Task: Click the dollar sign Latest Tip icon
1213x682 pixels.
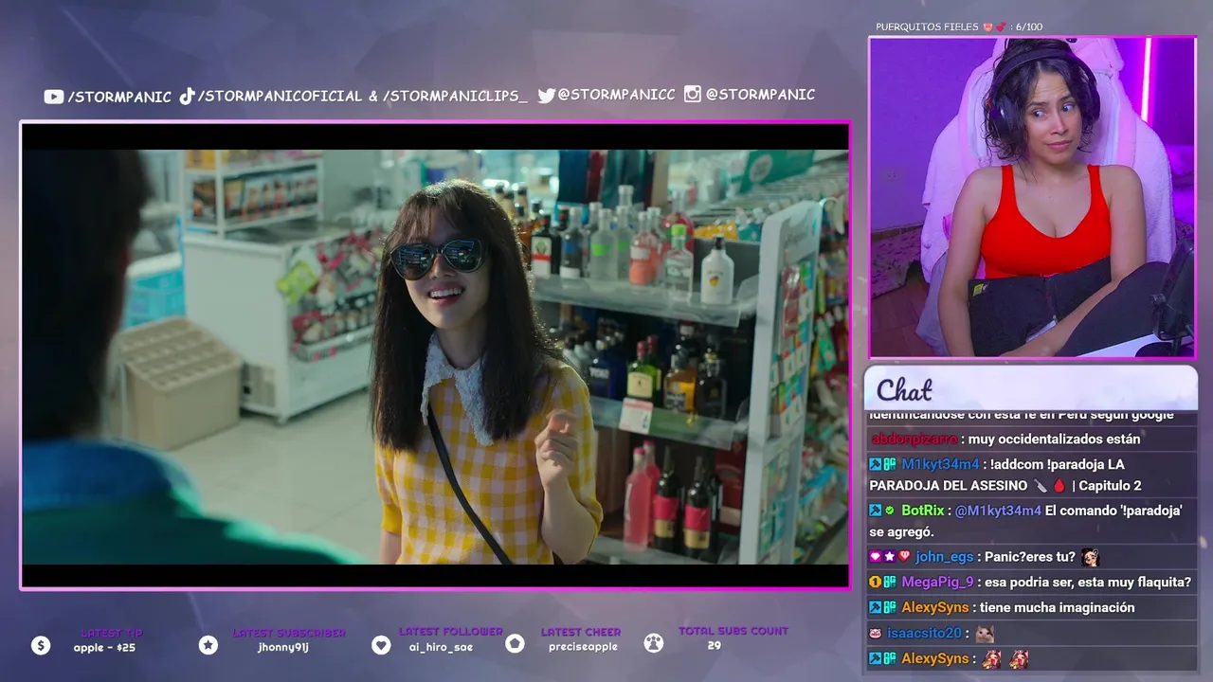Action: 41,645
